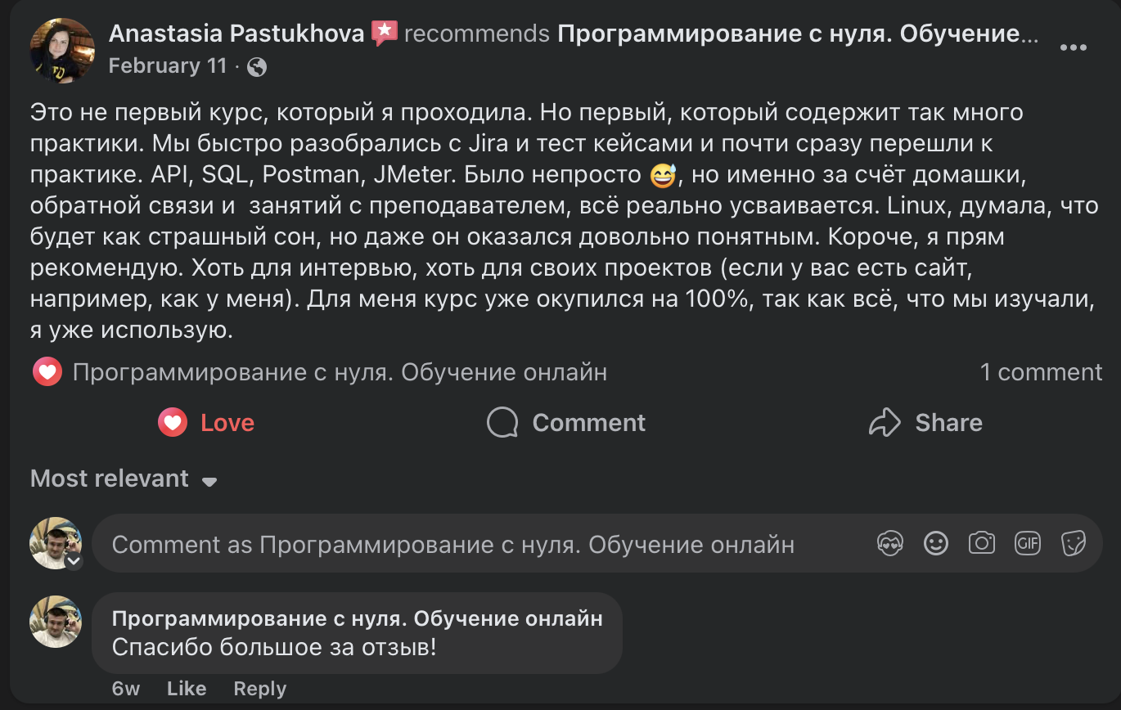Open the smiley emoji picker icon

[935, 542]
